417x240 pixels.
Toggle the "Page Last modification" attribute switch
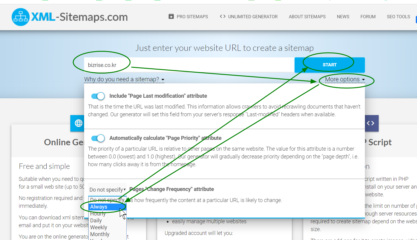tap(98, 96)
